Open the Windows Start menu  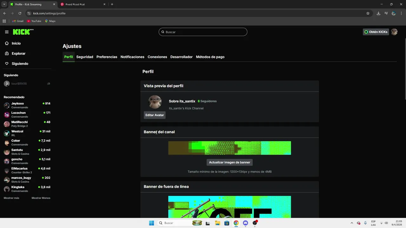point(152,223)
